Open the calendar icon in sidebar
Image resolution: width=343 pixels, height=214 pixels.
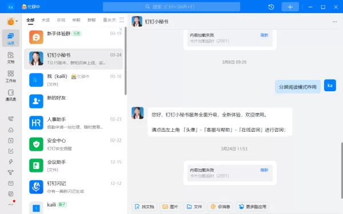[11, 140]
